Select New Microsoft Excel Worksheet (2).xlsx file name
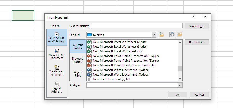This screenshot has height=108, width=233. tap(120, 42)
